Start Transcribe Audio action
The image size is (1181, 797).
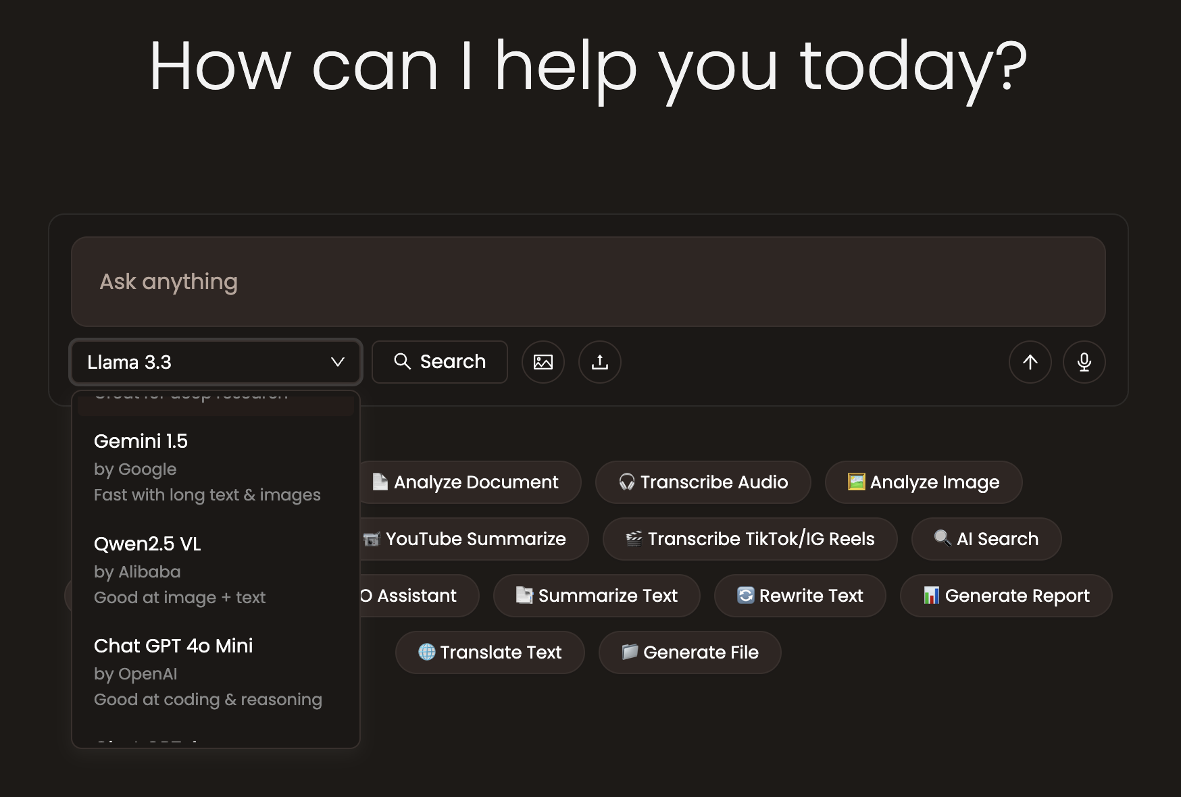coord(703,482)
